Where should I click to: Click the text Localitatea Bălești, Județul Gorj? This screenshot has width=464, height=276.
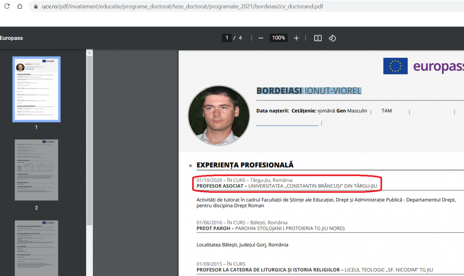[x=242, y=245]
